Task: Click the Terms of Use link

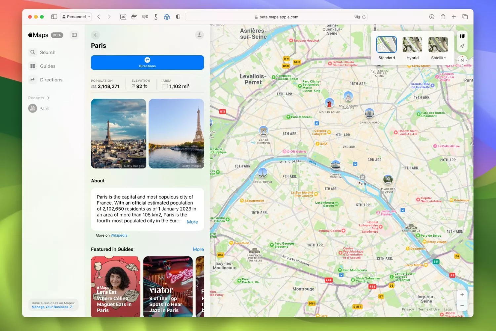Action: pos(429,309)
